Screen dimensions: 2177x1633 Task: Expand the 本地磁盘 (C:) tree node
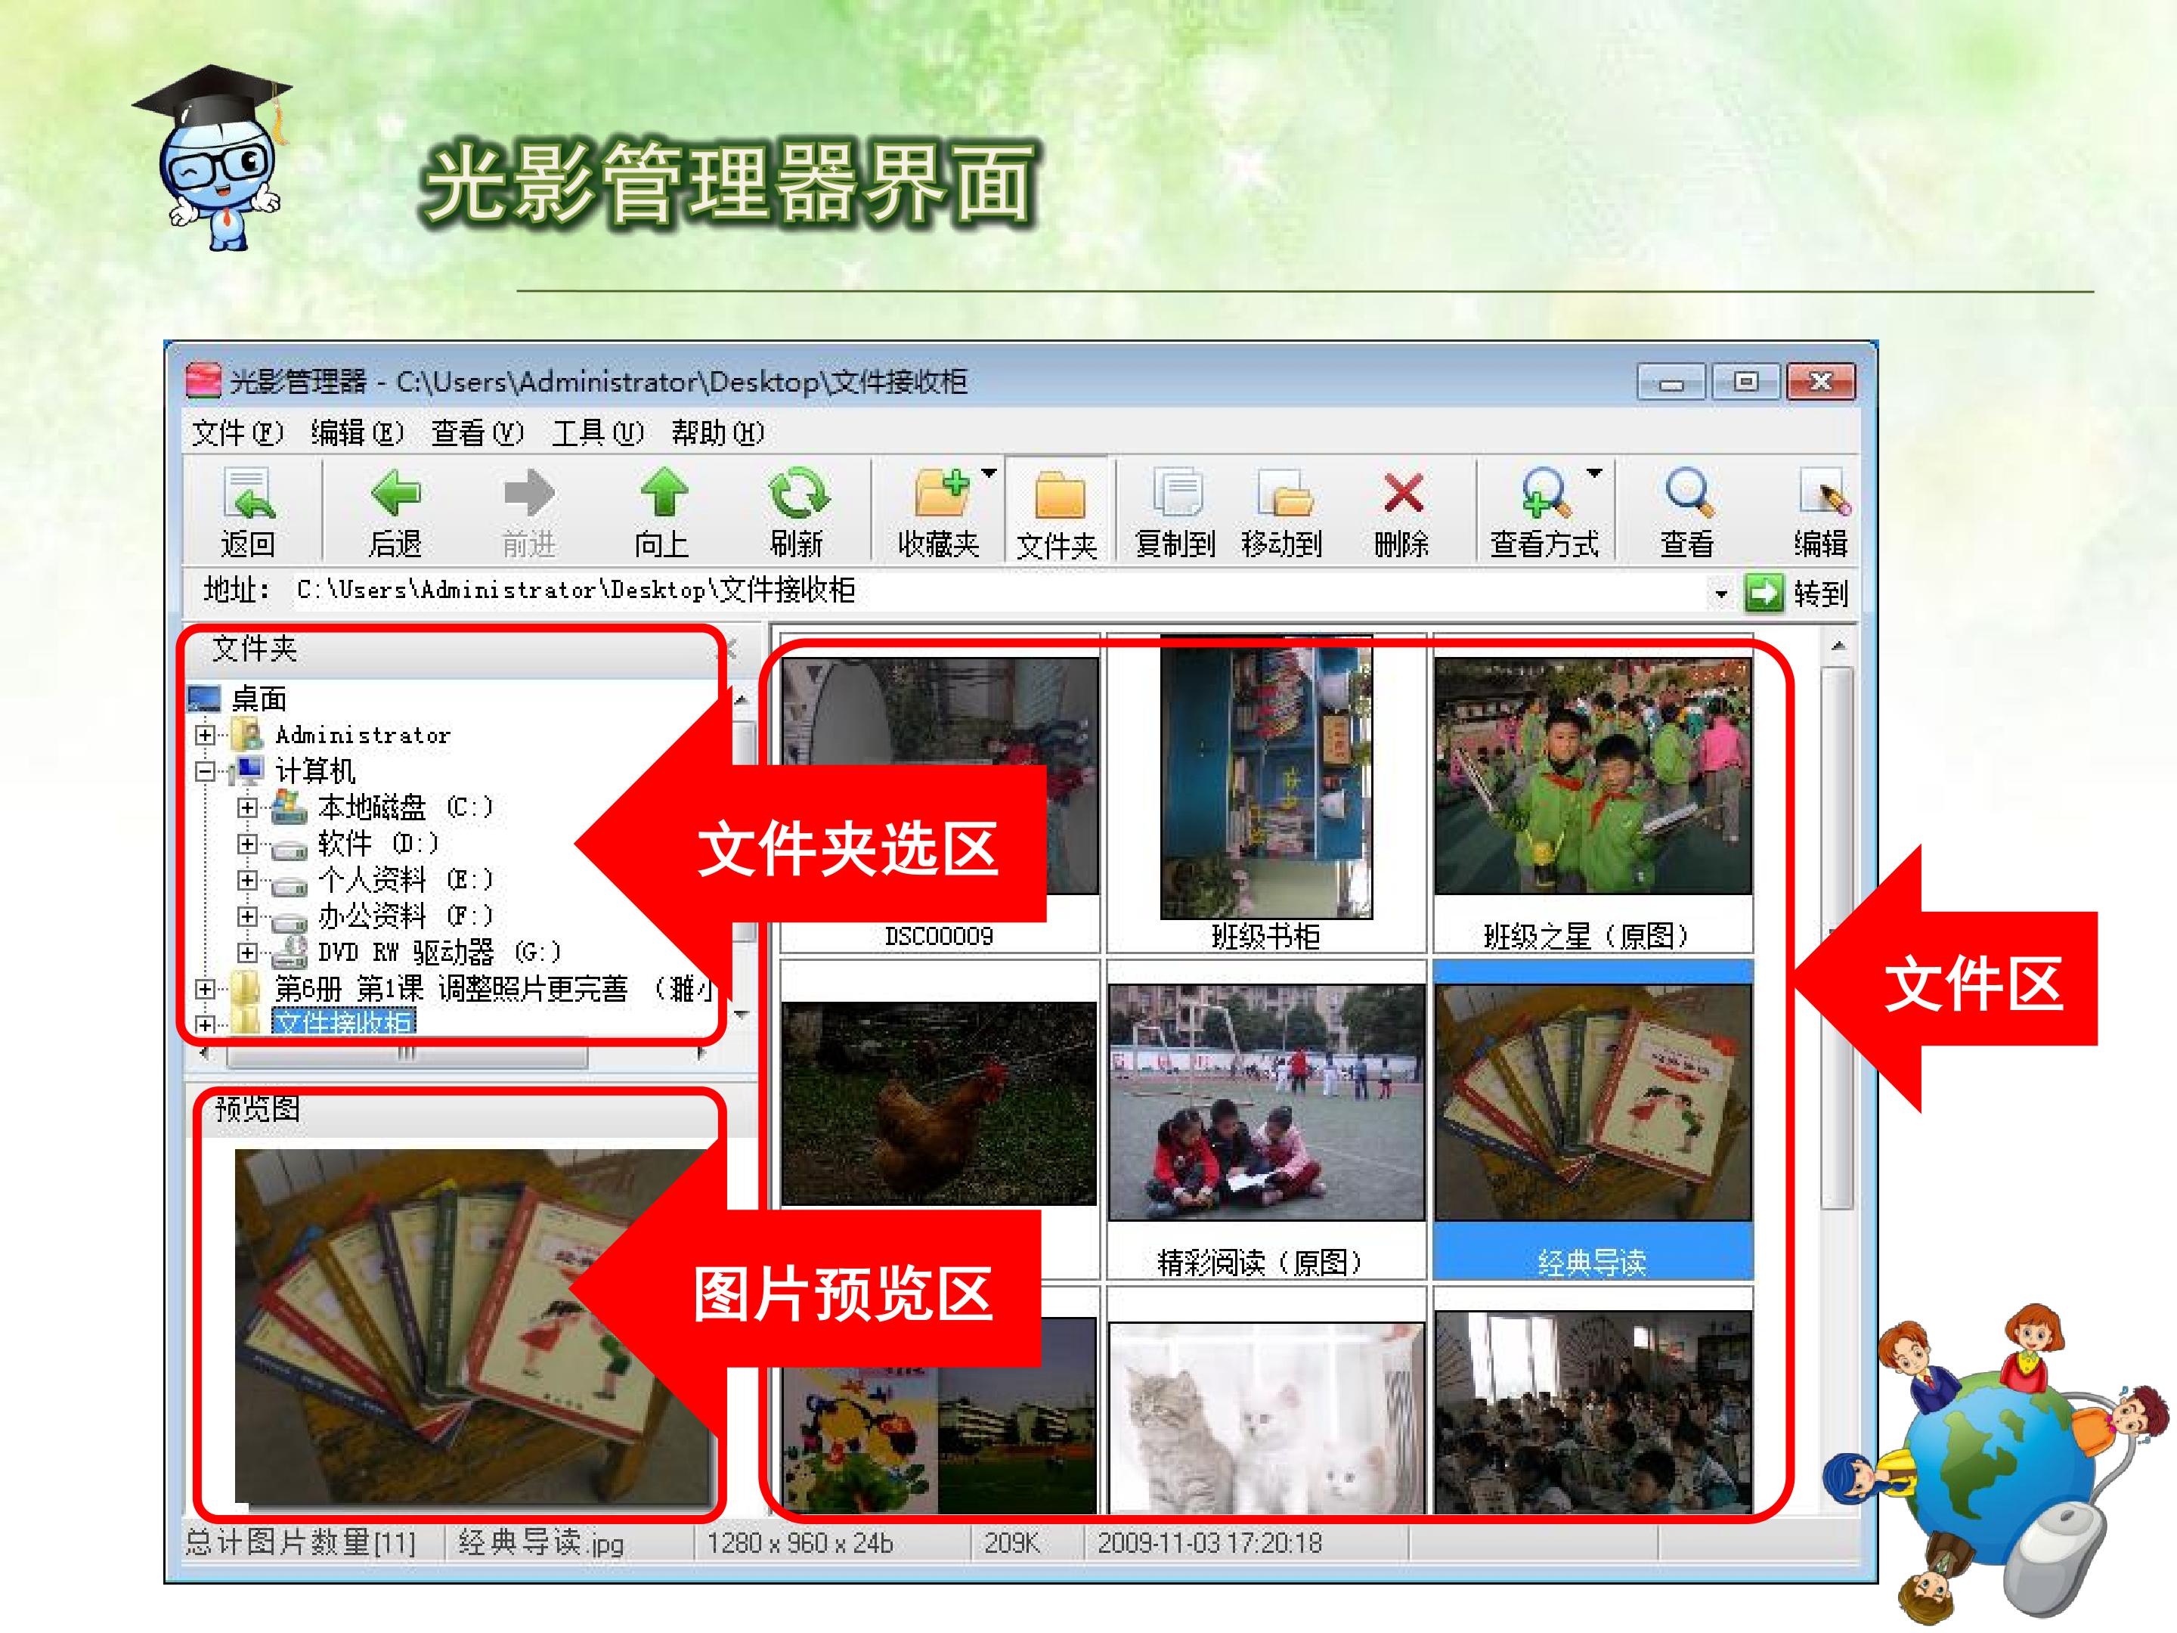tap(247, 808)
